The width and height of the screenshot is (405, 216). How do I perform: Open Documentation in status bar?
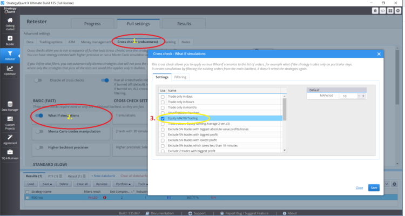click(160, 213)
